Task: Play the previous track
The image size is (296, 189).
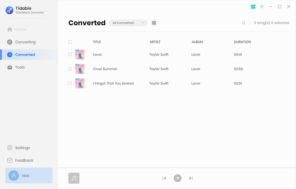Action: [x=164, y=178]
